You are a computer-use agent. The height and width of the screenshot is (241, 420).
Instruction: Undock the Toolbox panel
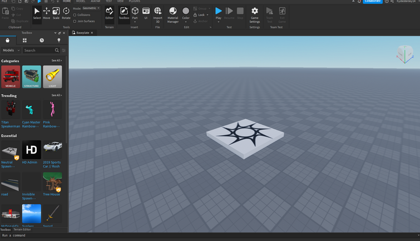coord(60,33)
